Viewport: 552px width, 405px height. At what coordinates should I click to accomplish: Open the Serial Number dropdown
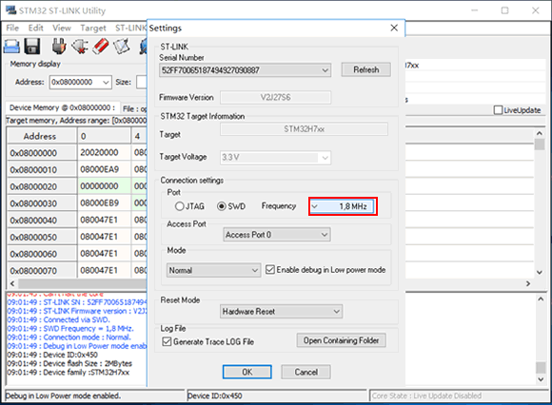pyautogui.click(x=245, y=70)
